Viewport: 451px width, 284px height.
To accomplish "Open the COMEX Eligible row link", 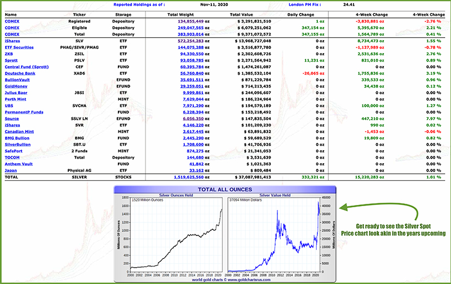I will (x=12, y=28).
